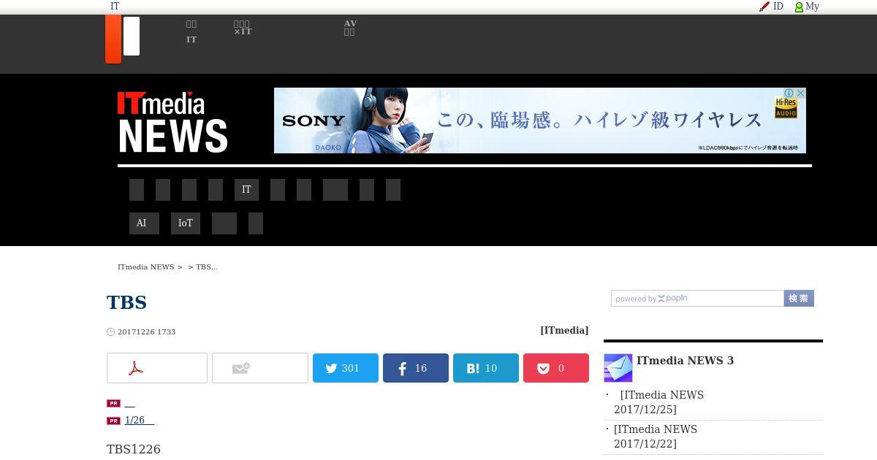Bookmark on Hatena B! button showing 10

coord(486,368)
